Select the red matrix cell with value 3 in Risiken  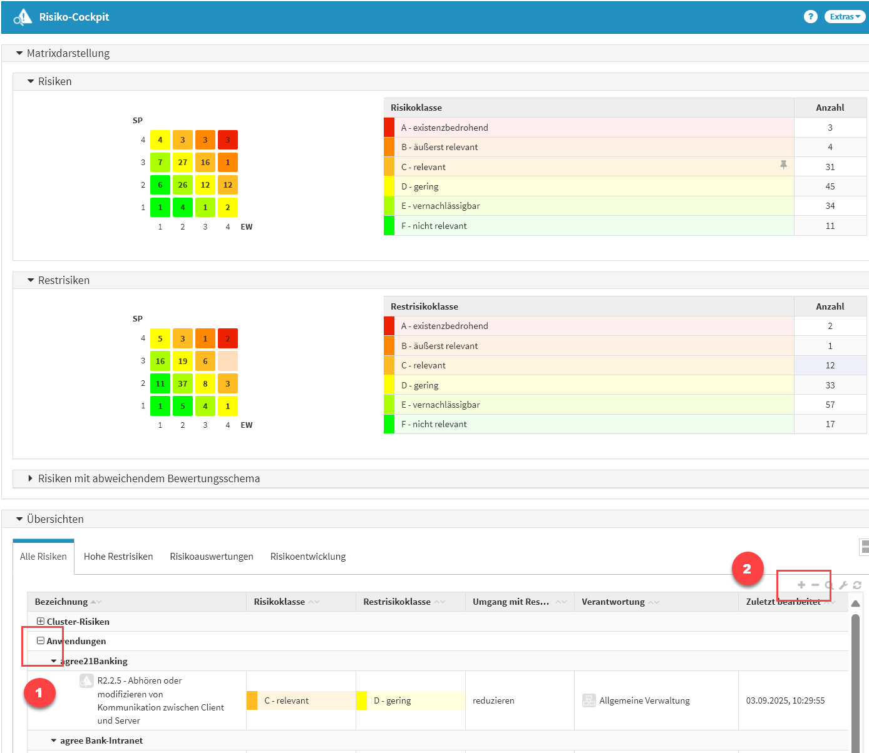pyautogui.click(x=228, y=140)
